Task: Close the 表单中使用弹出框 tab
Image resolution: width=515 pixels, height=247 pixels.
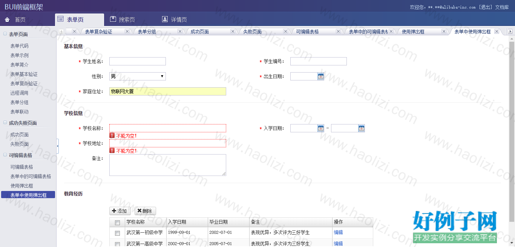Action: 497,32
